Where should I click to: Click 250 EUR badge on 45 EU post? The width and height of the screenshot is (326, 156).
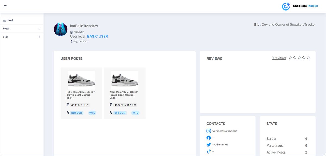click(77, 113)
